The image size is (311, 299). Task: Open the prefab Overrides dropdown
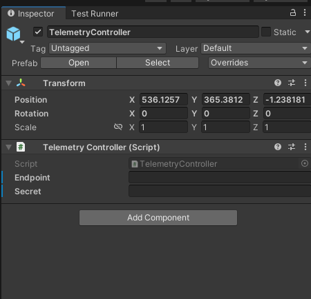click(259, 63)
